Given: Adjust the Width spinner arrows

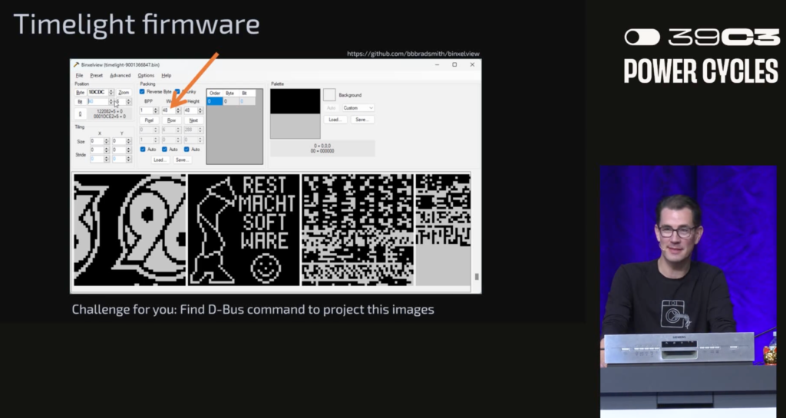Looking at the screenshot, I should [177, 110].
